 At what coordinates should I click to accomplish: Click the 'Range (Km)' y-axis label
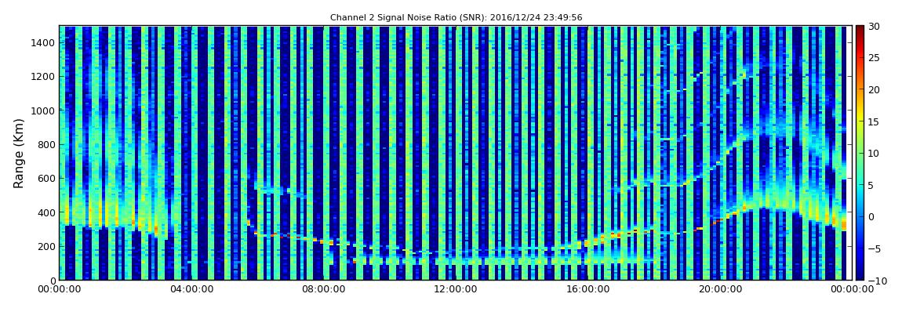[18, 153]
